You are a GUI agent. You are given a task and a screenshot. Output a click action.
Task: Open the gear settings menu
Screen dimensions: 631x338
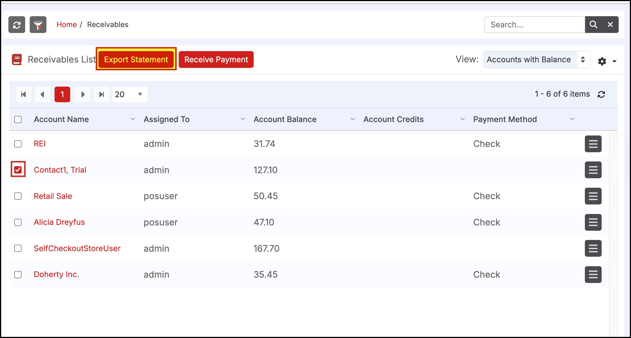[602, 61]
